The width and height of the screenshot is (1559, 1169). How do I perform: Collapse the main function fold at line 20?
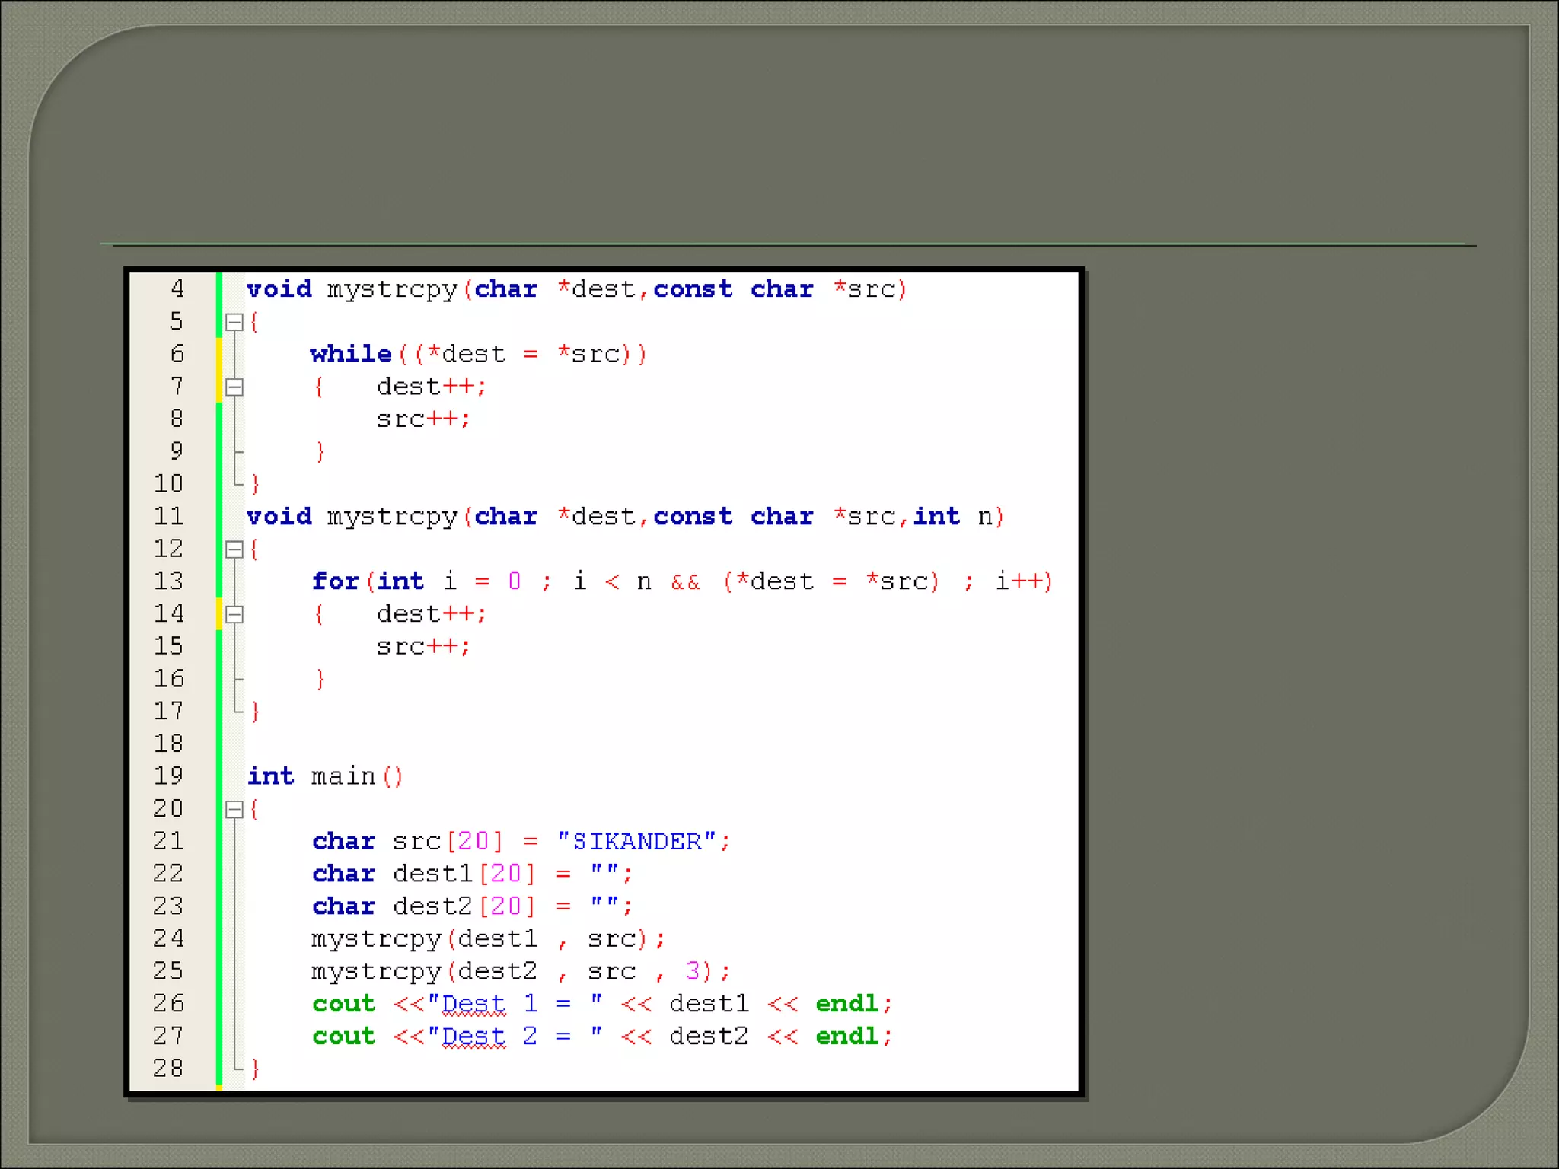[234, 809]
